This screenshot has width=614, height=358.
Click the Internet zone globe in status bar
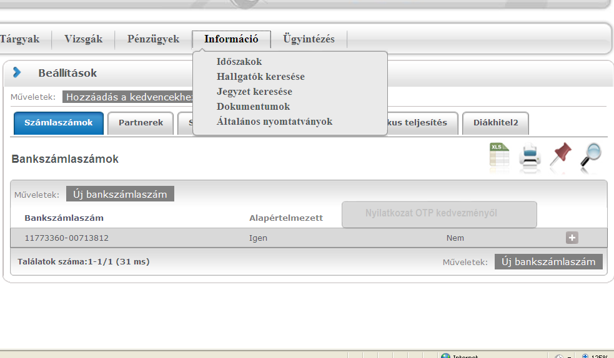point(445,356)
